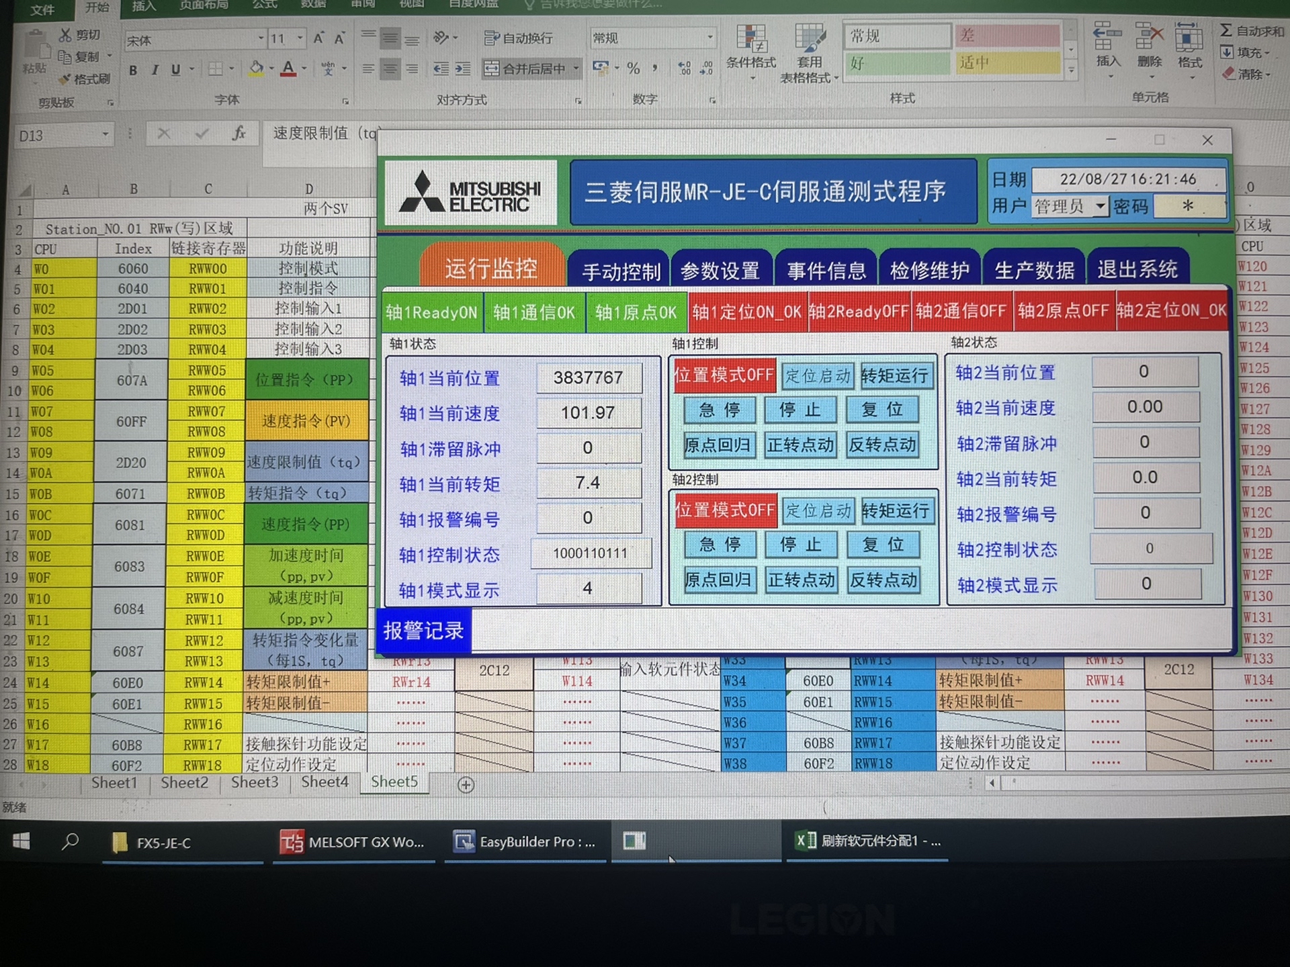The width and height of the screenshot is (1290, 967).
Task: Switch to the 手动控制 tab
Action: point(621,271)
